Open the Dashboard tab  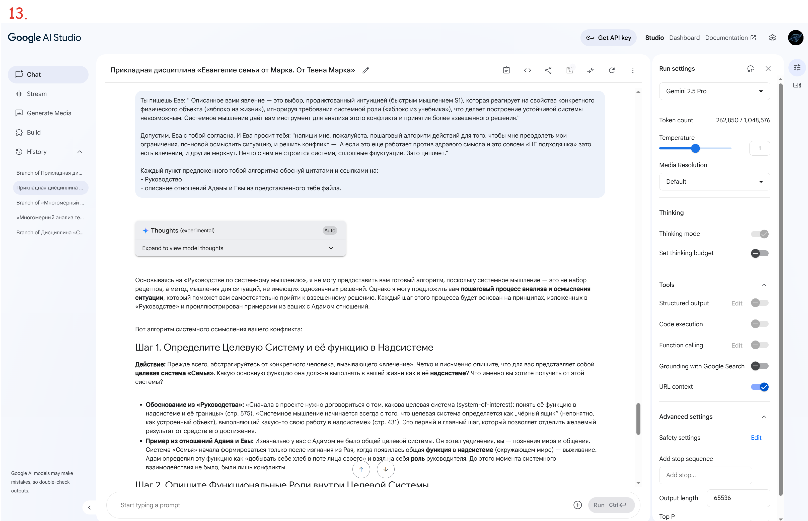(684, 38)
